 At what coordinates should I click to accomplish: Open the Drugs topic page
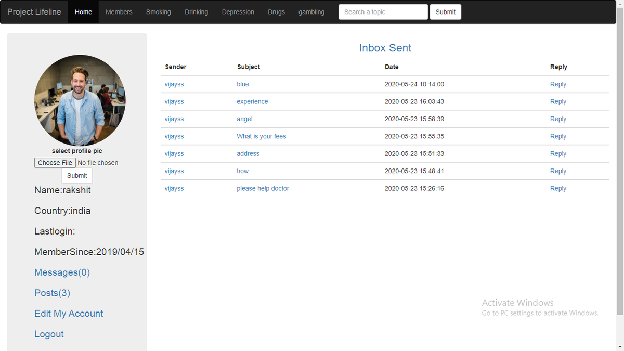tap(277, 12)
